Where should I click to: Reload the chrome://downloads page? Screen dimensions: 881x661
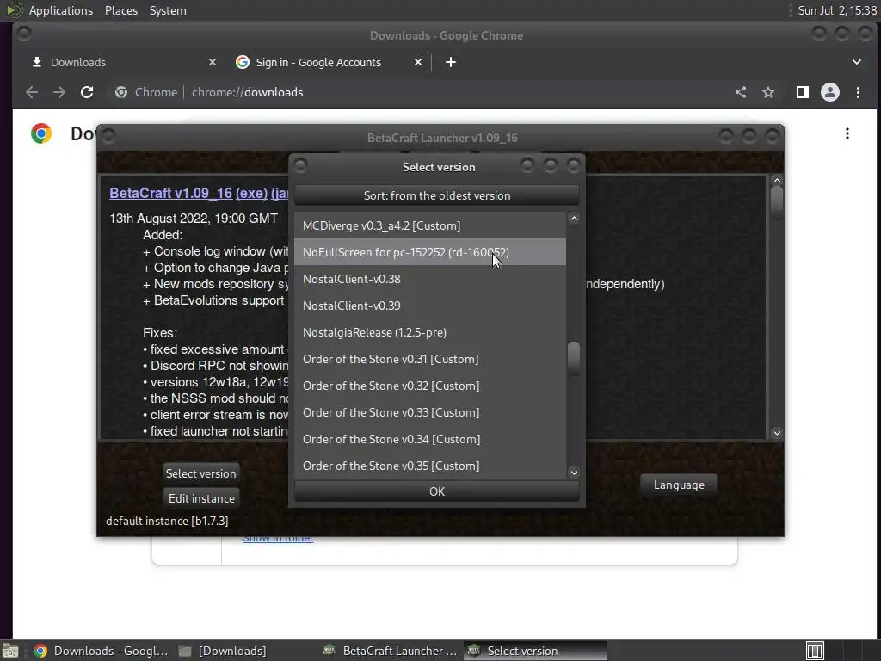click(87, 92)
